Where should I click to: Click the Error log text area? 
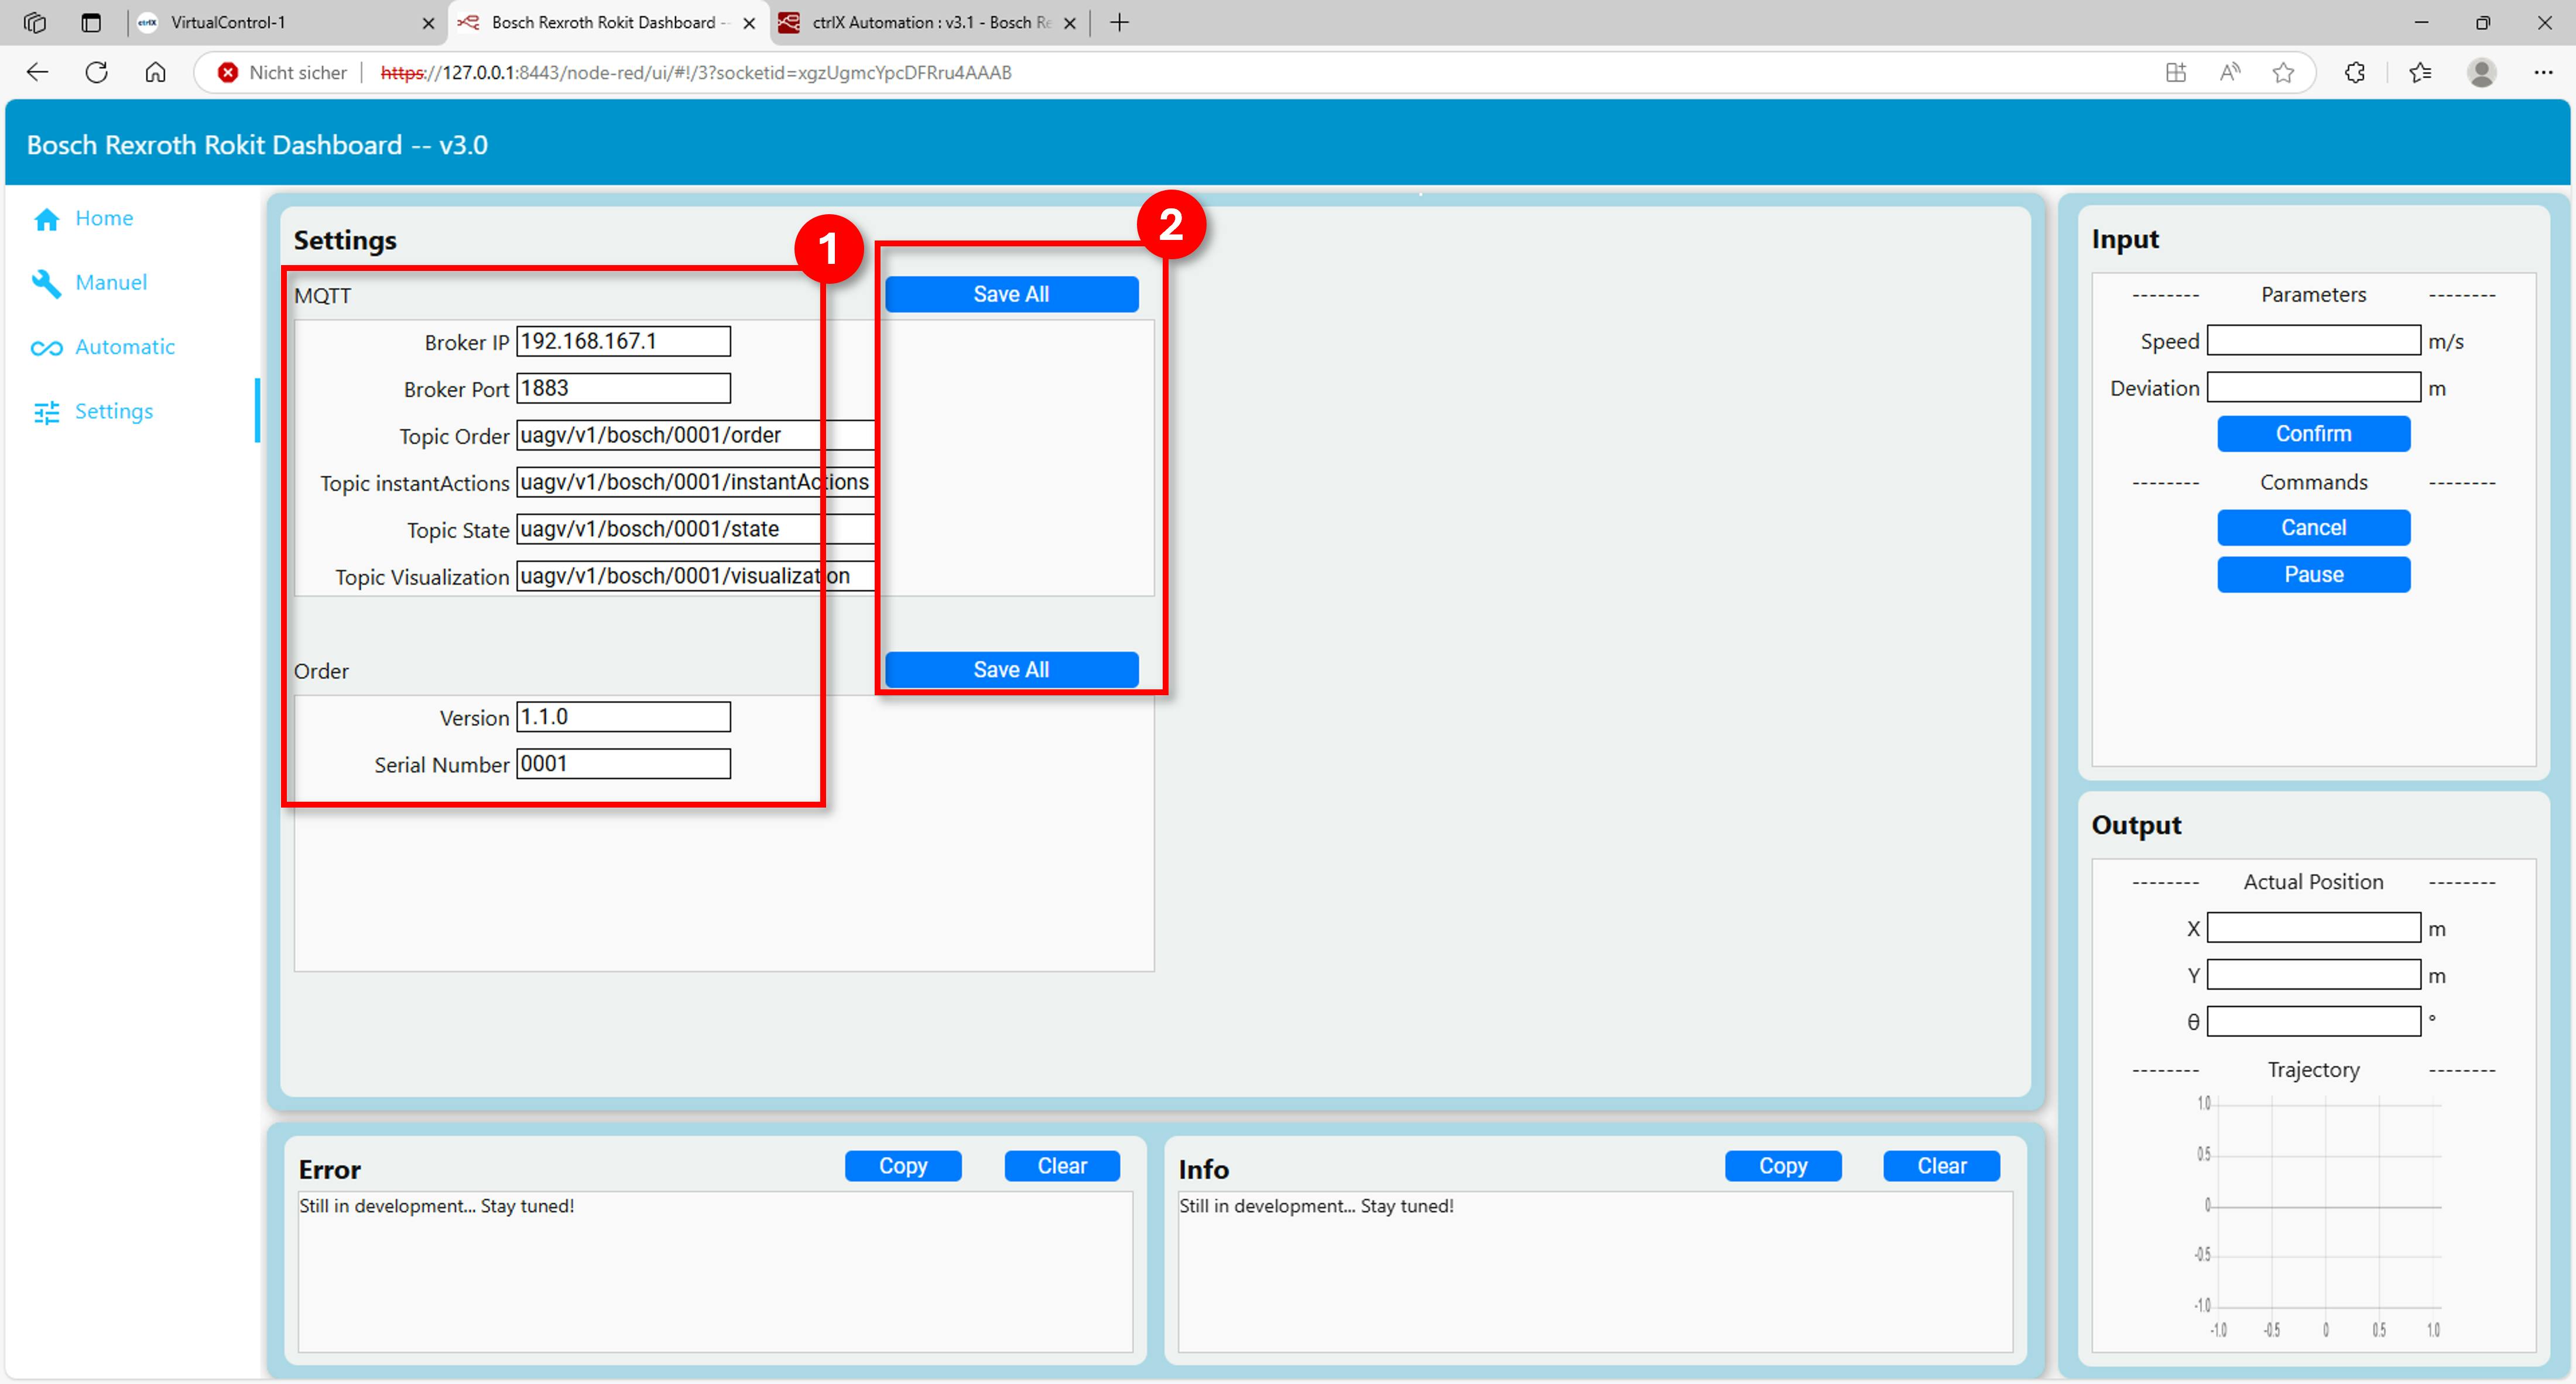click(715, 1271)
